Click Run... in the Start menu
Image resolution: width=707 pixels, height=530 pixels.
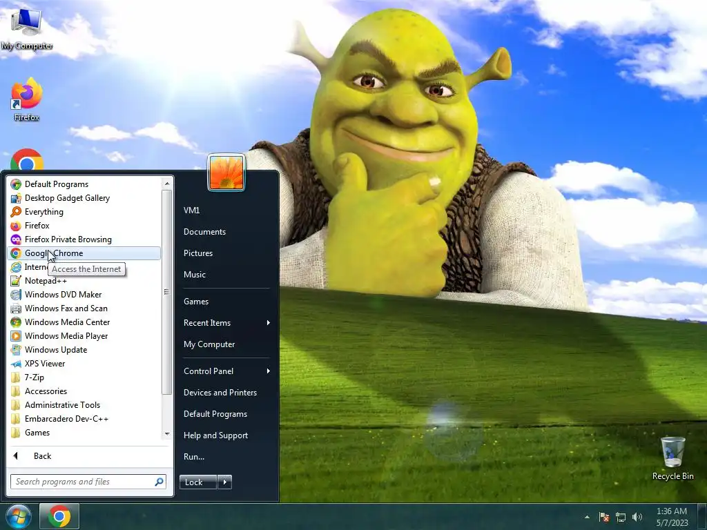point(194,457)
